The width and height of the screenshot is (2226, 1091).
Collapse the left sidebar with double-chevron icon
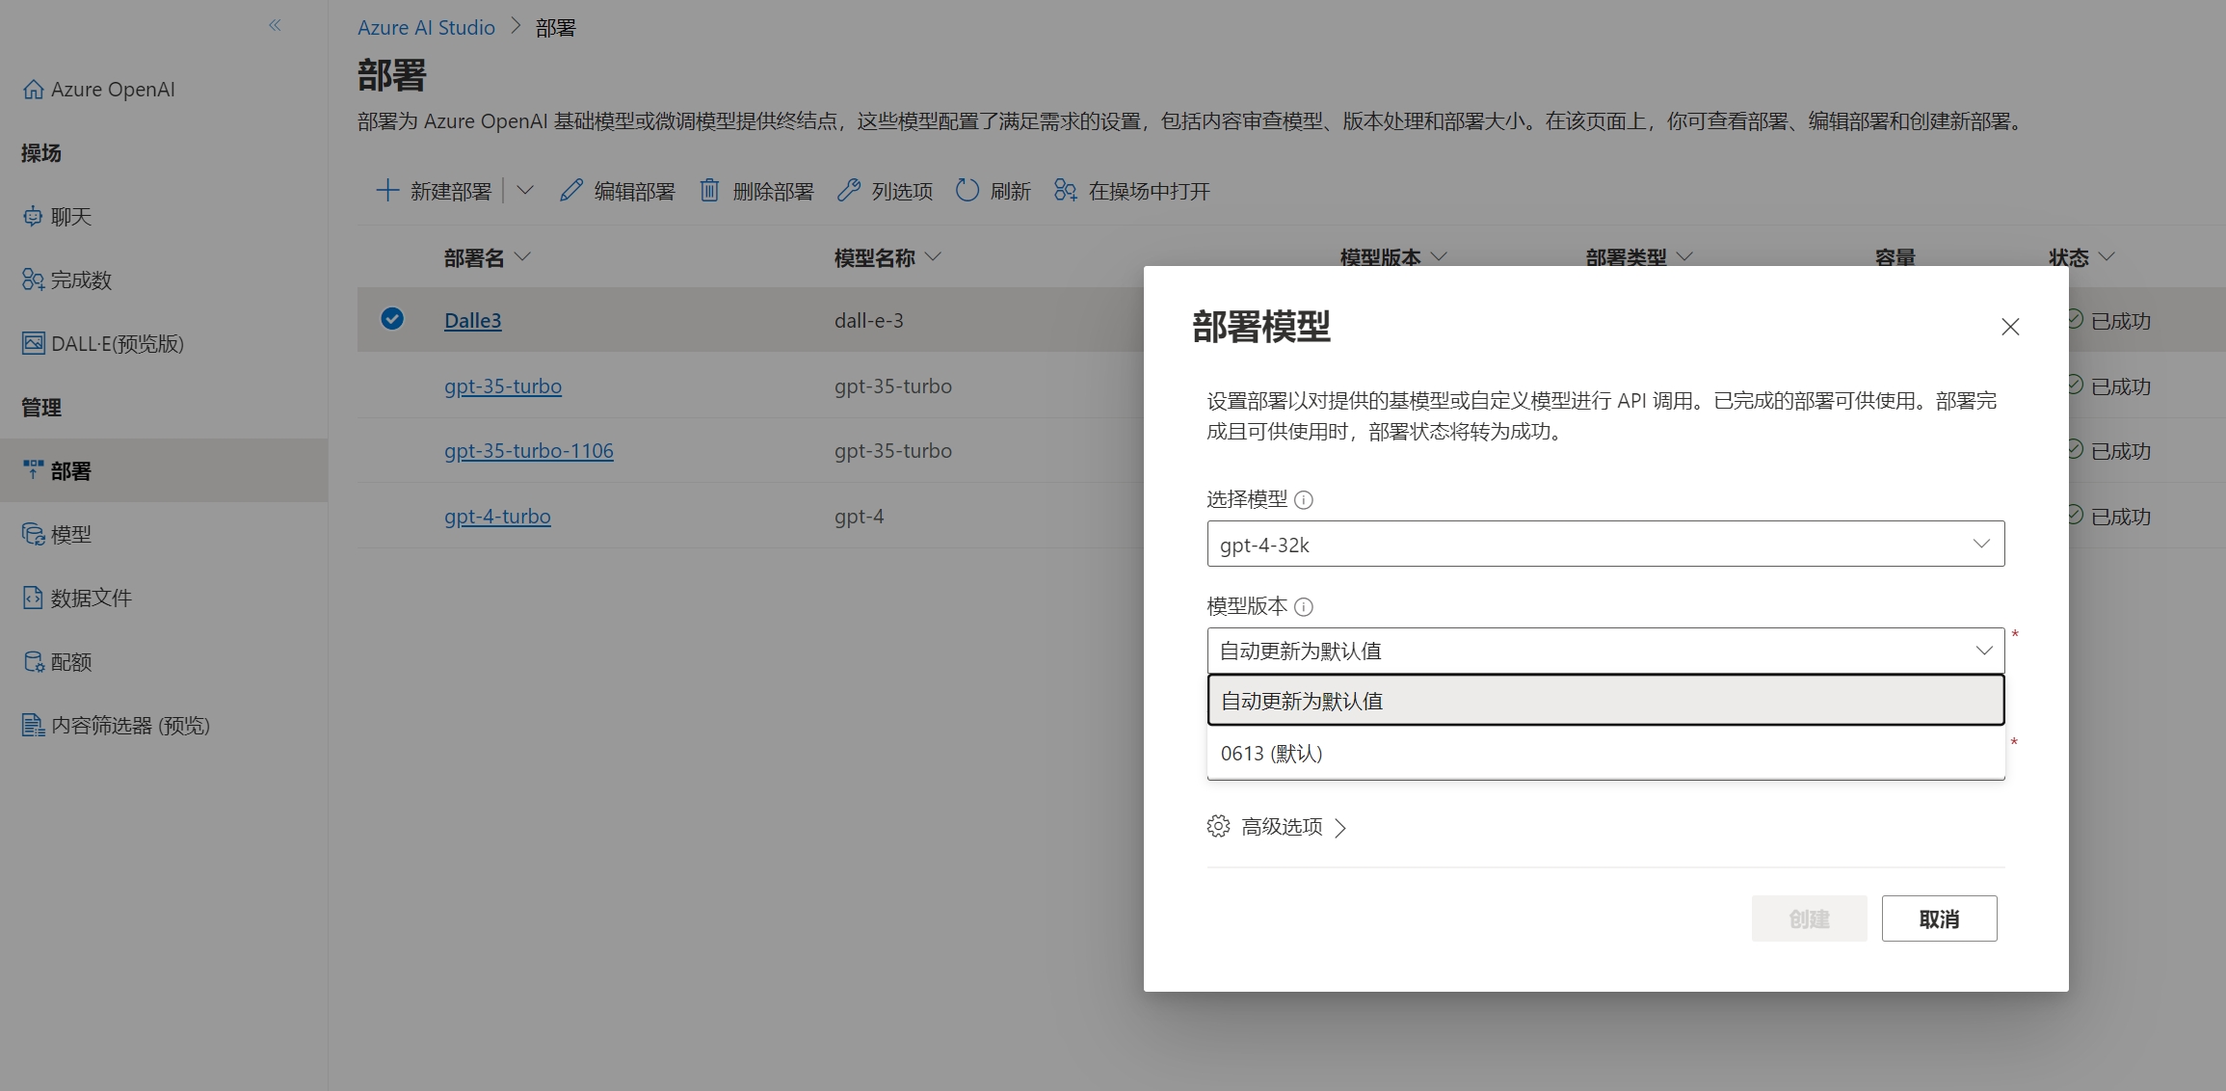275,25
